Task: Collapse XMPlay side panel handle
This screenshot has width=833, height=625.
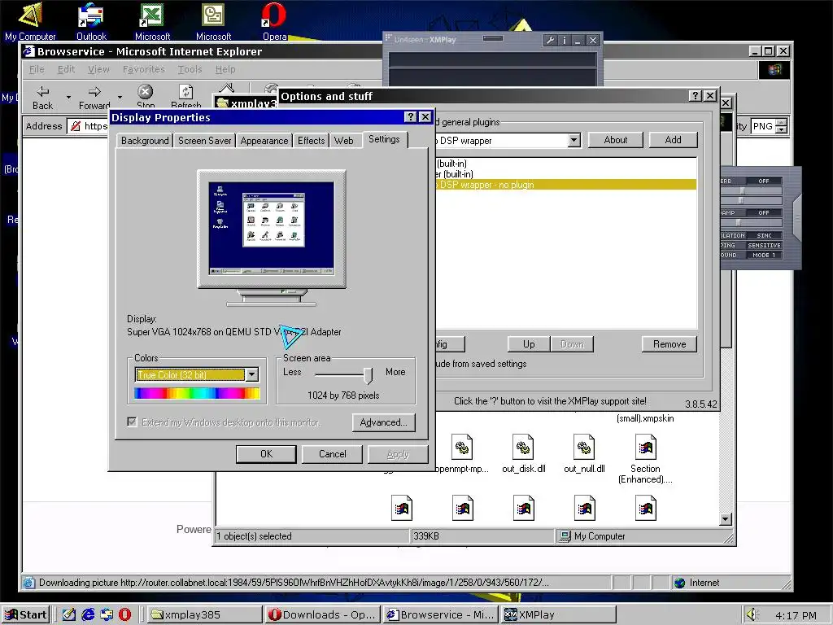Action: click(x=796, y=218)
